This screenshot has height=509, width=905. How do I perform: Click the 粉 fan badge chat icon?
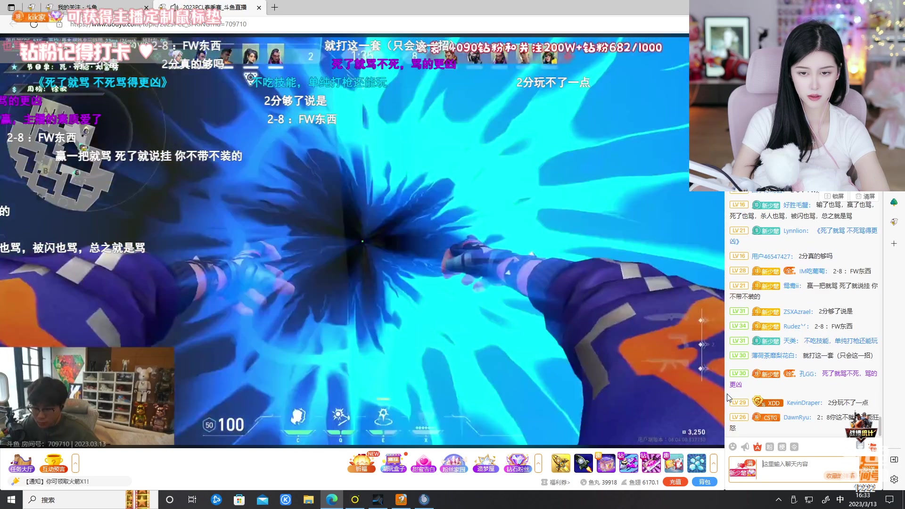pos(770,447)
